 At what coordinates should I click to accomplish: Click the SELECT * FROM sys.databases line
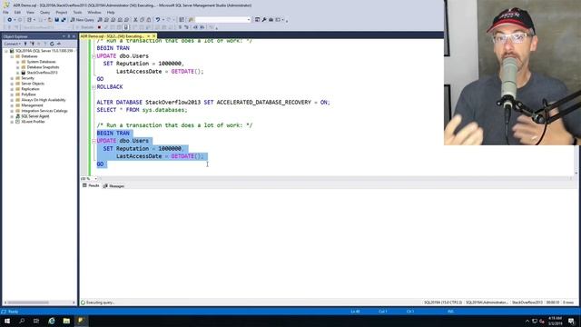coord(142,110)
